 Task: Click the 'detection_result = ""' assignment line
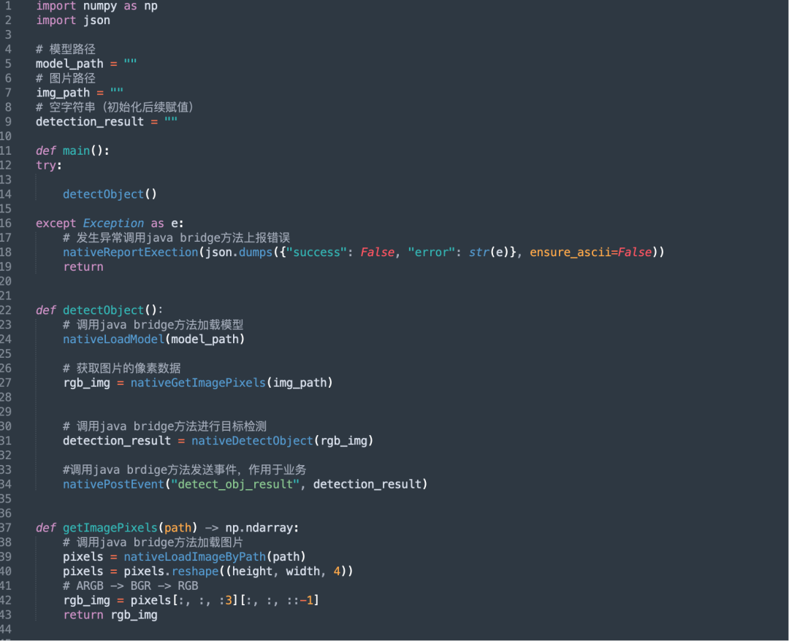pyautogui.click(x=107, y=122)
